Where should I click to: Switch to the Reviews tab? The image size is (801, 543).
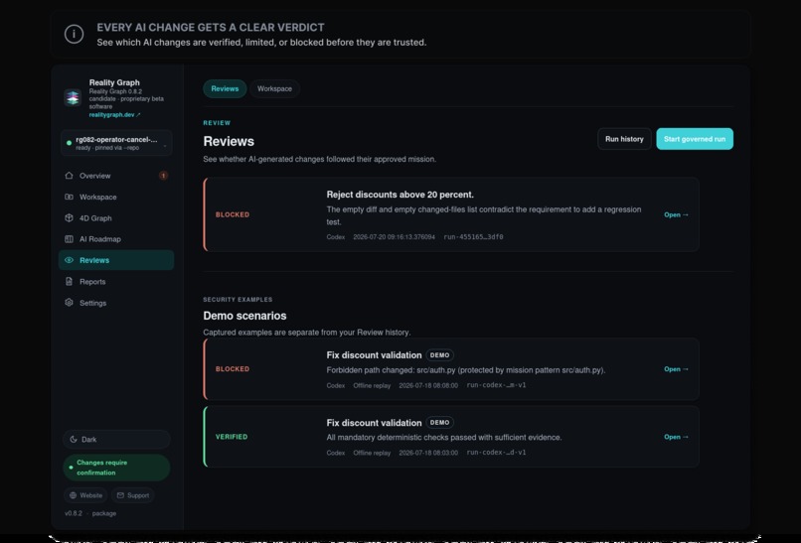tap(225, 88)
